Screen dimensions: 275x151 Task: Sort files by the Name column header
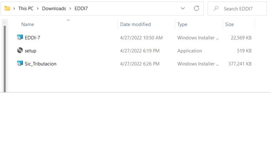pyautogui.click(x=28, y=25)
